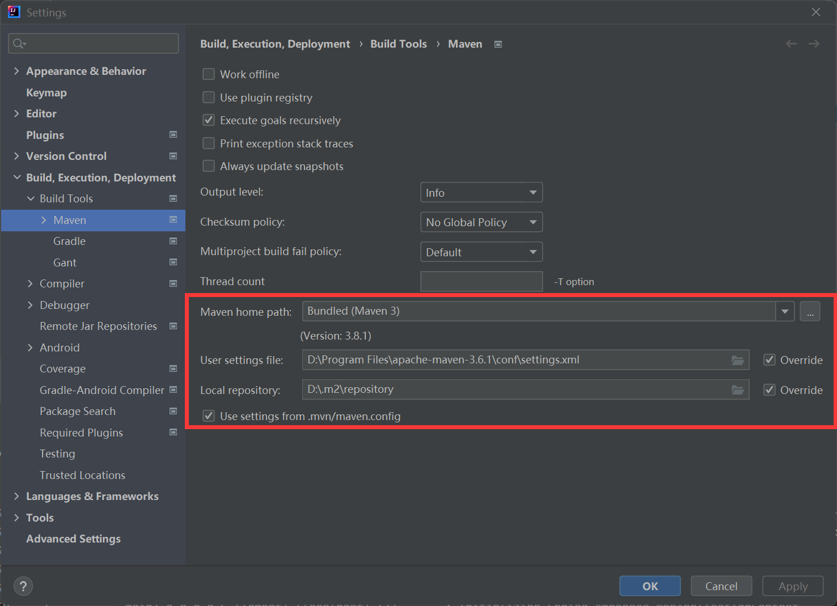The height and width of the screenshot is (606, 837).
Task: Open Maven home path dropdown arrow
Action: pyautogui.click(x=785, y=311)
